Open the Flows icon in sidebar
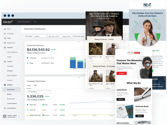This screenshot has width=167, height=125. (x=5, y=38)
